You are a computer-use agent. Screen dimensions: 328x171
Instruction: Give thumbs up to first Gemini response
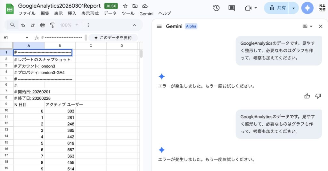tap(307, 96)
